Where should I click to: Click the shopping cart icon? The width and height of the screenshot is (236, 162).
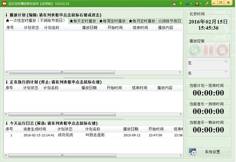pyautogui.click(x=186, y=4)
